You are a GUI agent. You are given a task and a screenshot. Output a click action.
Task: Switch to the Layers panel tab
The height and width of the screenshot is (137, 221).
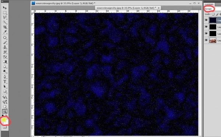coord(209,4)
